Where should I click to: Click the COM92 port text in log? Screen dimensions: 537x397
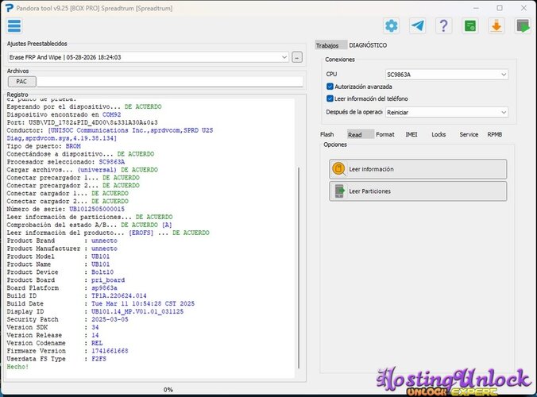pos(112,114)
